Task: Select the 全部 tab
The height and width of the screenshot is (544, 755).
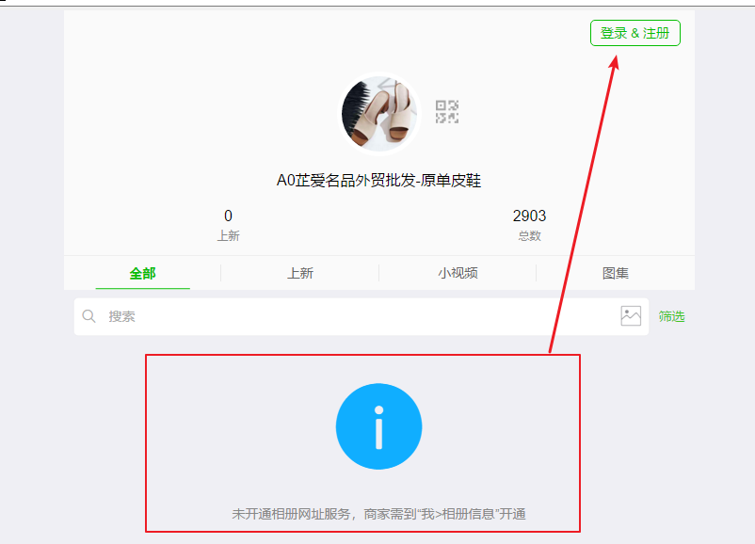Action: tap(142, 274)
